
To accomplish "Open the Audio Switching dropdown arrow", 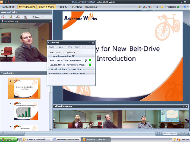I will [x=50, y=21].
